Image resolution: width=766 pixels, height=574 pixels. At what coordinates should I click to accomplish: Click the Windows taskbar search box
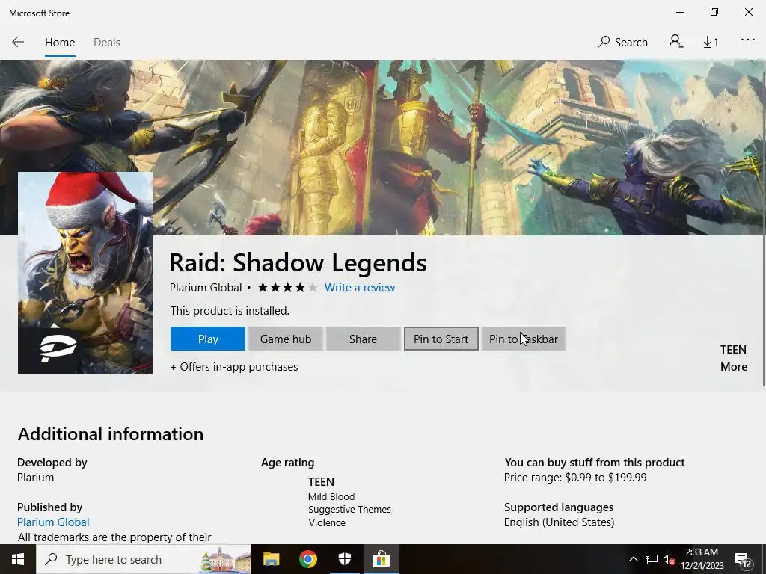[144, 559]
